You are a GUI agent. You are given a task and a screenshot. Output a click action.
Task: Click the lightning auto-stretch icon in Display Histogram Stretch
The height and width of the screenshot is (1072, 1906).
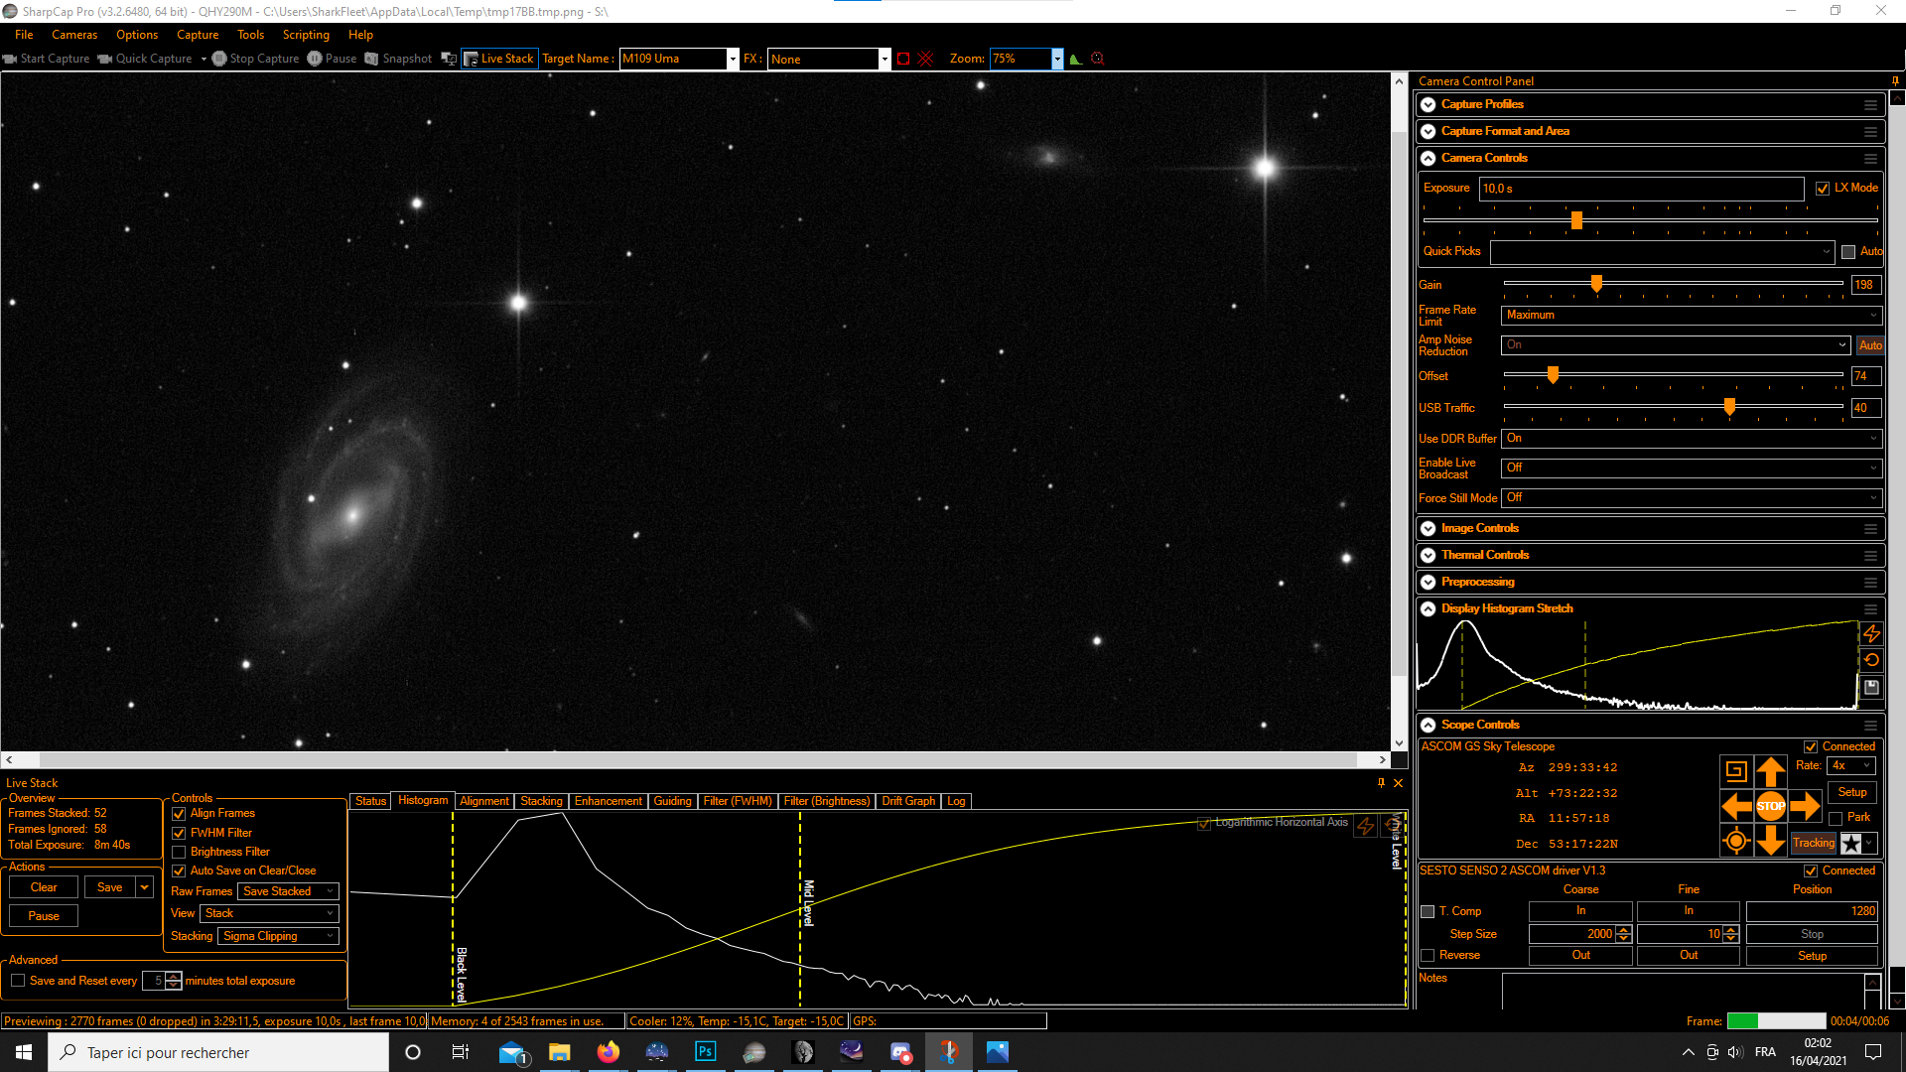tap(1871, 633)
